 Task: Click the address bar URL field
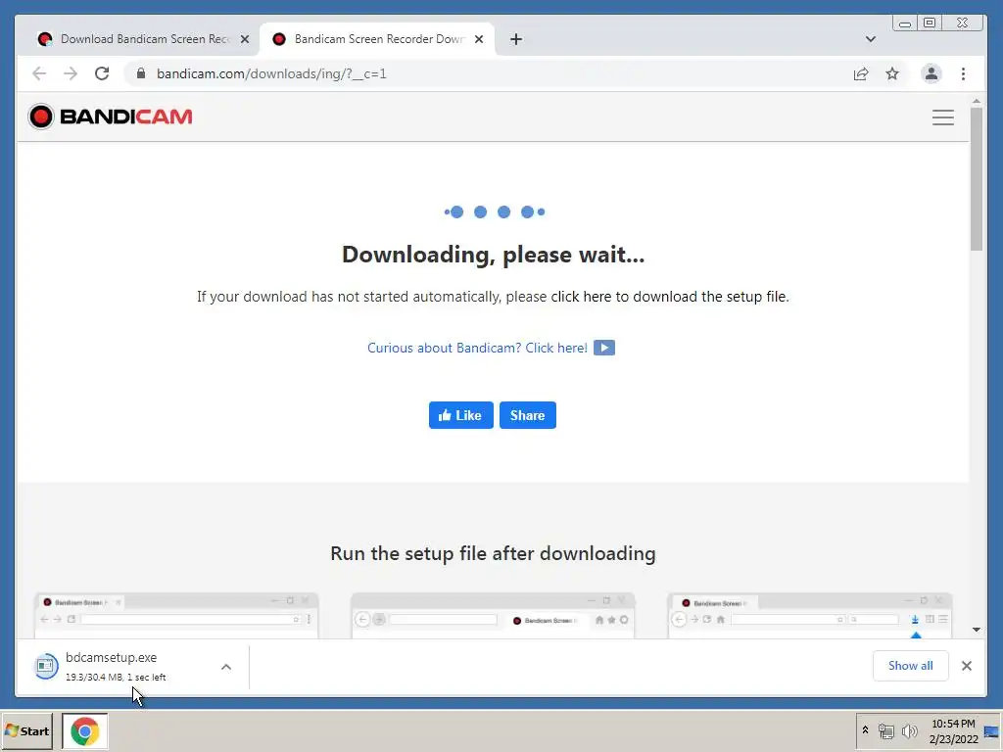click(486, 73)
